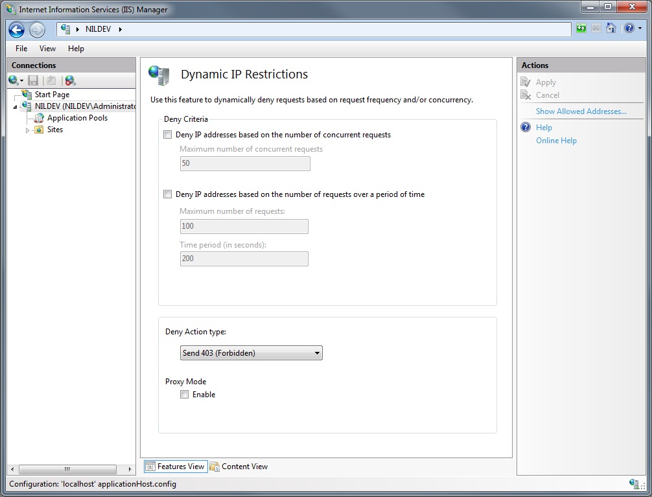Screen dimensions: 652x497
Task: Enable Proxy Mode
Action: coord(185,394)
